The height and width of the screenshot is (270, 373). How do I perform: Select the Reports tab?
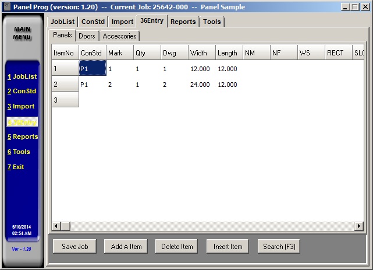click(183, 22)
